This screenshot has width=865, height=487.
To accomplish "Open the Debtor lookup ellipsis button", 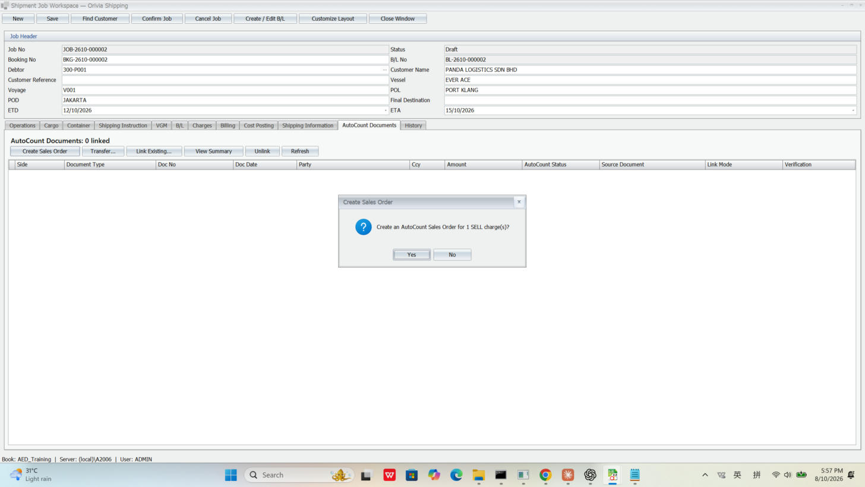I will tap(384, 70).
